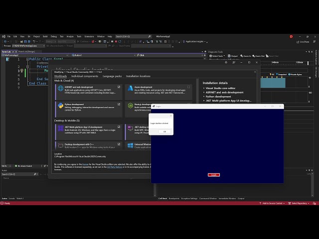Expand .NET Multi-platform App UI details
319x239 pixels.
tap(204, 101)
